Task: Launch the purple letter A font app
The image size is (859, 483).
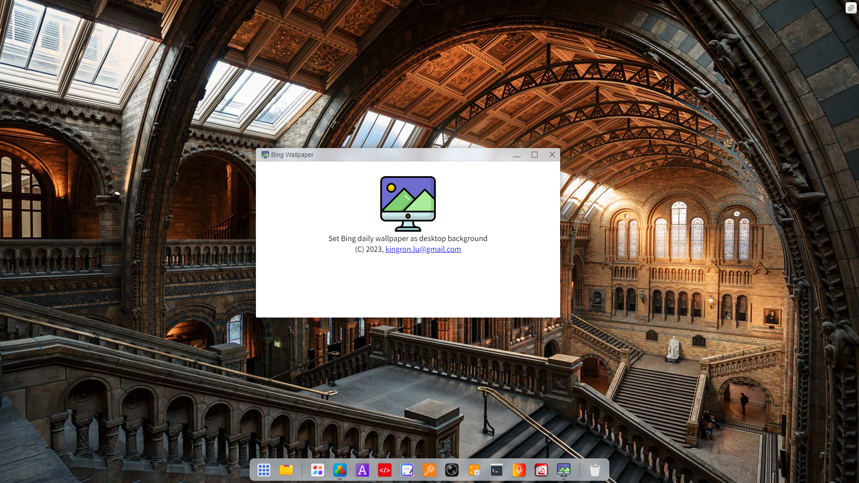Action: [x=362, y=470]
